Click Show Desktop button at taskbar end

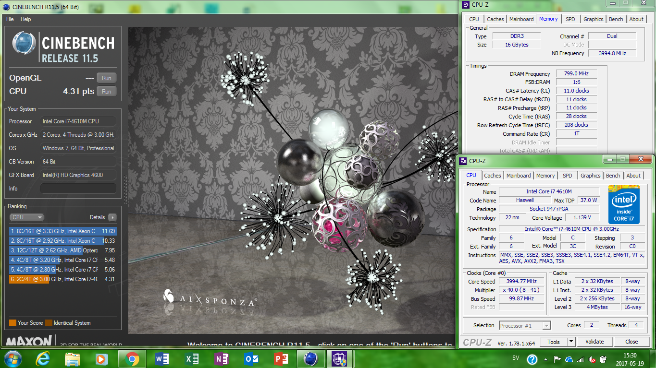pos(652,359)
